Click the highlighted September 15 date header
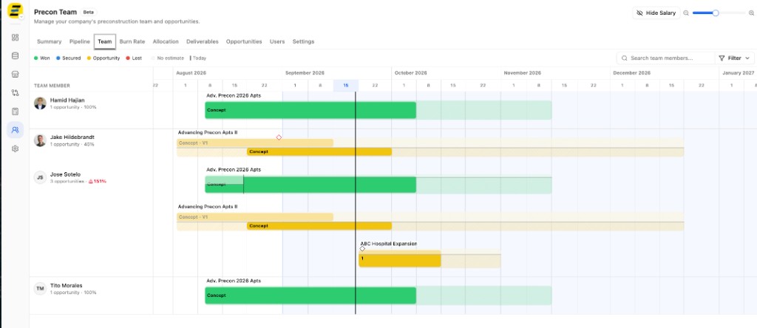This screenshot has height=328, width=757. 346,86
